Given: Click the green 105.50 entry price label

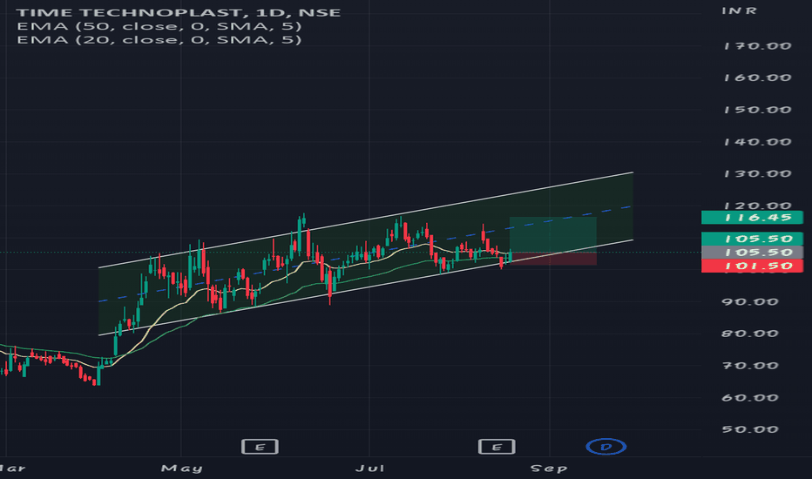Looking at the screenshot, I should (x=752, y=239).
